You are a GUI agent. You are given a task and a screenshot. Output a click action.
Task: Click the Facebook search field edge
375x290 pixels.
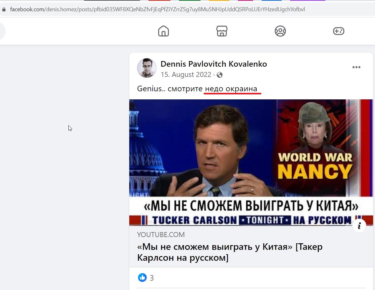(x=2, y=31)
